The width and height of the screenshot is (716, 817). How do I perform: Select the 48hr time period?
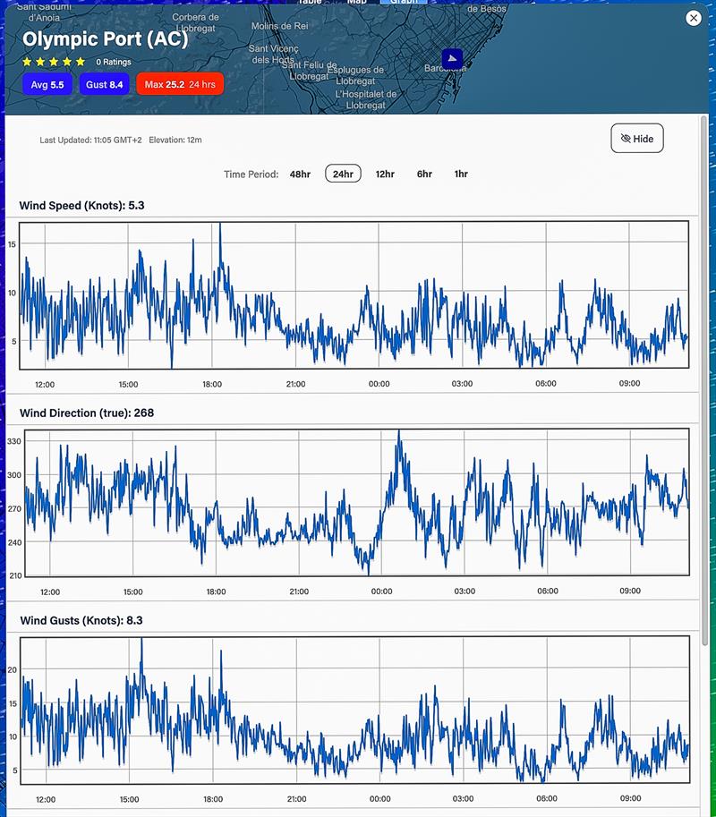pyautogui.click(x=300, y=174)
